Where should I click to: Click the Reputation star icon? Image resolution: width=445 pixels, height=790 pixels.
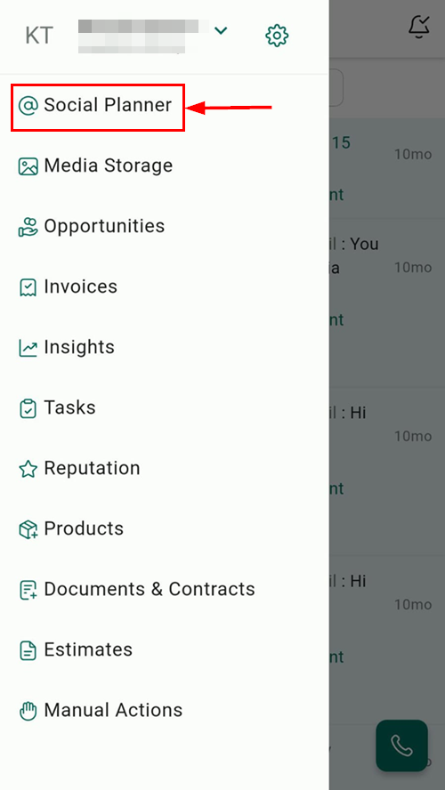click(x=28, y=469)
